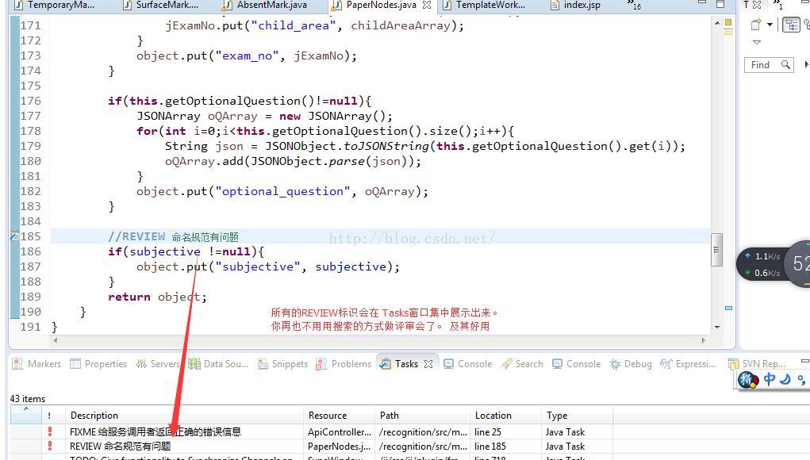The width and height of the screenshot is (810, 460).
Task: Sort tasks by the Resource column header
Action: [x=339, y=416]
